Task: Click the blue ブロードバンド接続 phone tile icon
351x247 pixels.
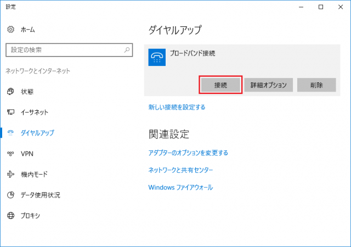Action: (157, 58)
